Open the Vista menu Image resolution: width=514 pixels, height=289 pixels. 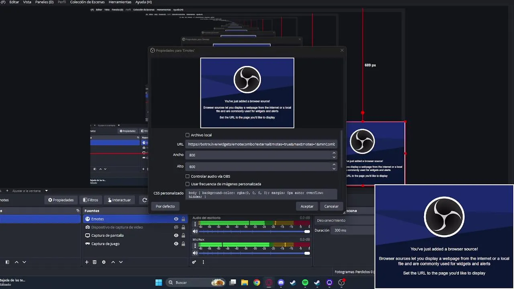click(27, 2)
